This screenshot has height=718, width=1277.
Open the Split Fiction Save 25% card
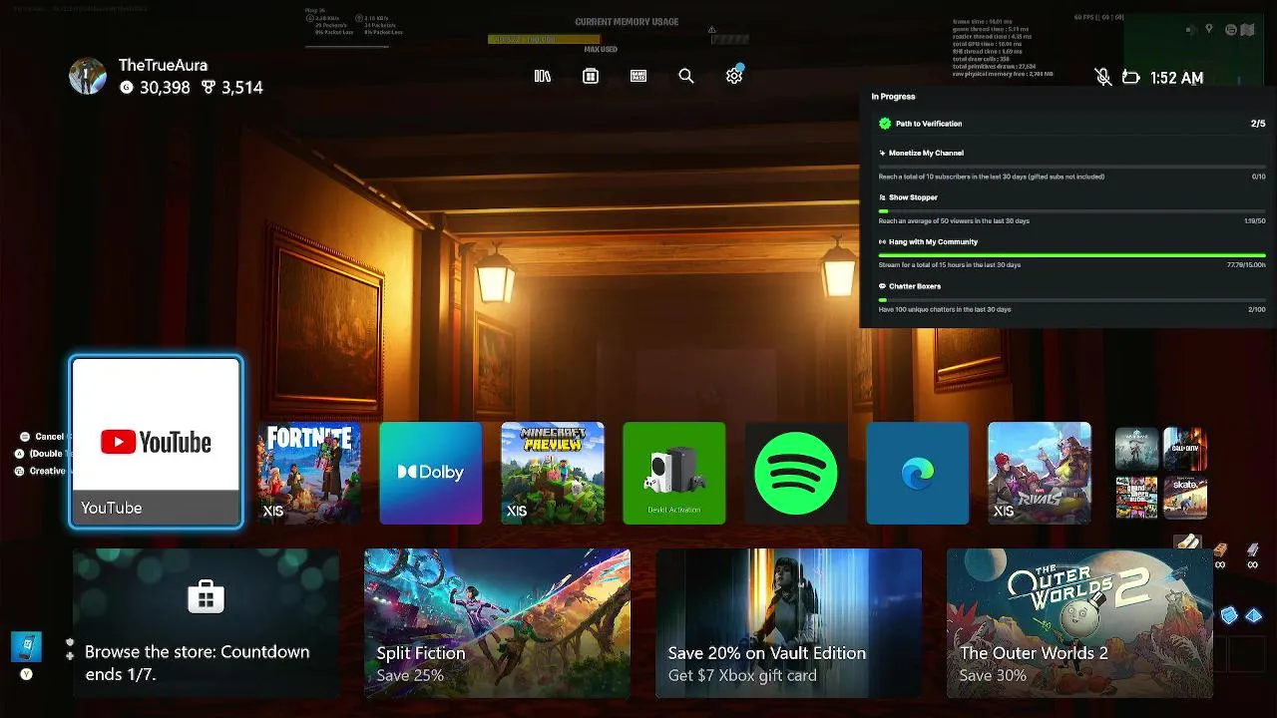click(x=497, y=623)
